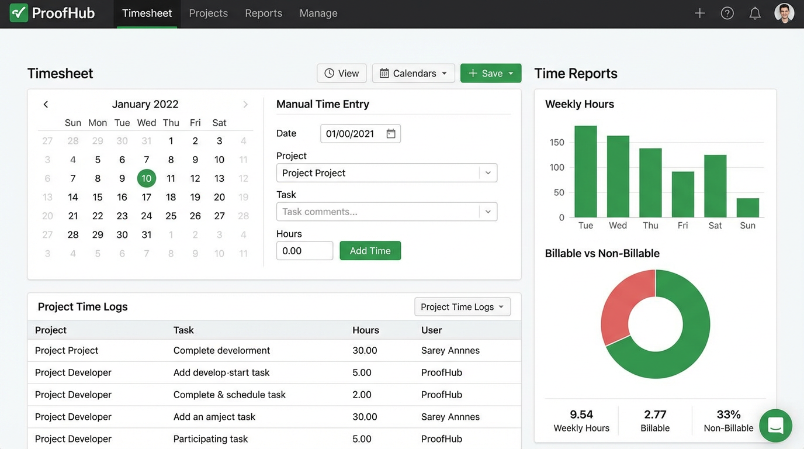
Task: Expand the Task comments dropdown
Action: pos(488,211)
